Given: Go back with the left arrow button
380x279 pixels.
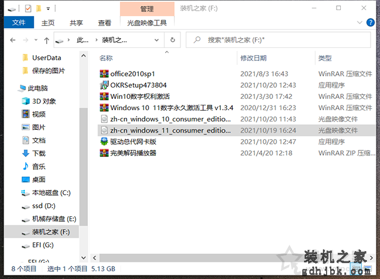Looking at the screenshot, I should (x=13, y=40).
